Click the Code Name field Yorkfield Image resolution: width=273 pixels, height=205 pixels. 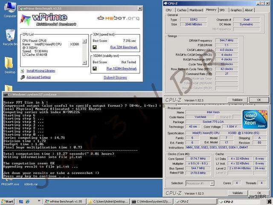point(200,117)
